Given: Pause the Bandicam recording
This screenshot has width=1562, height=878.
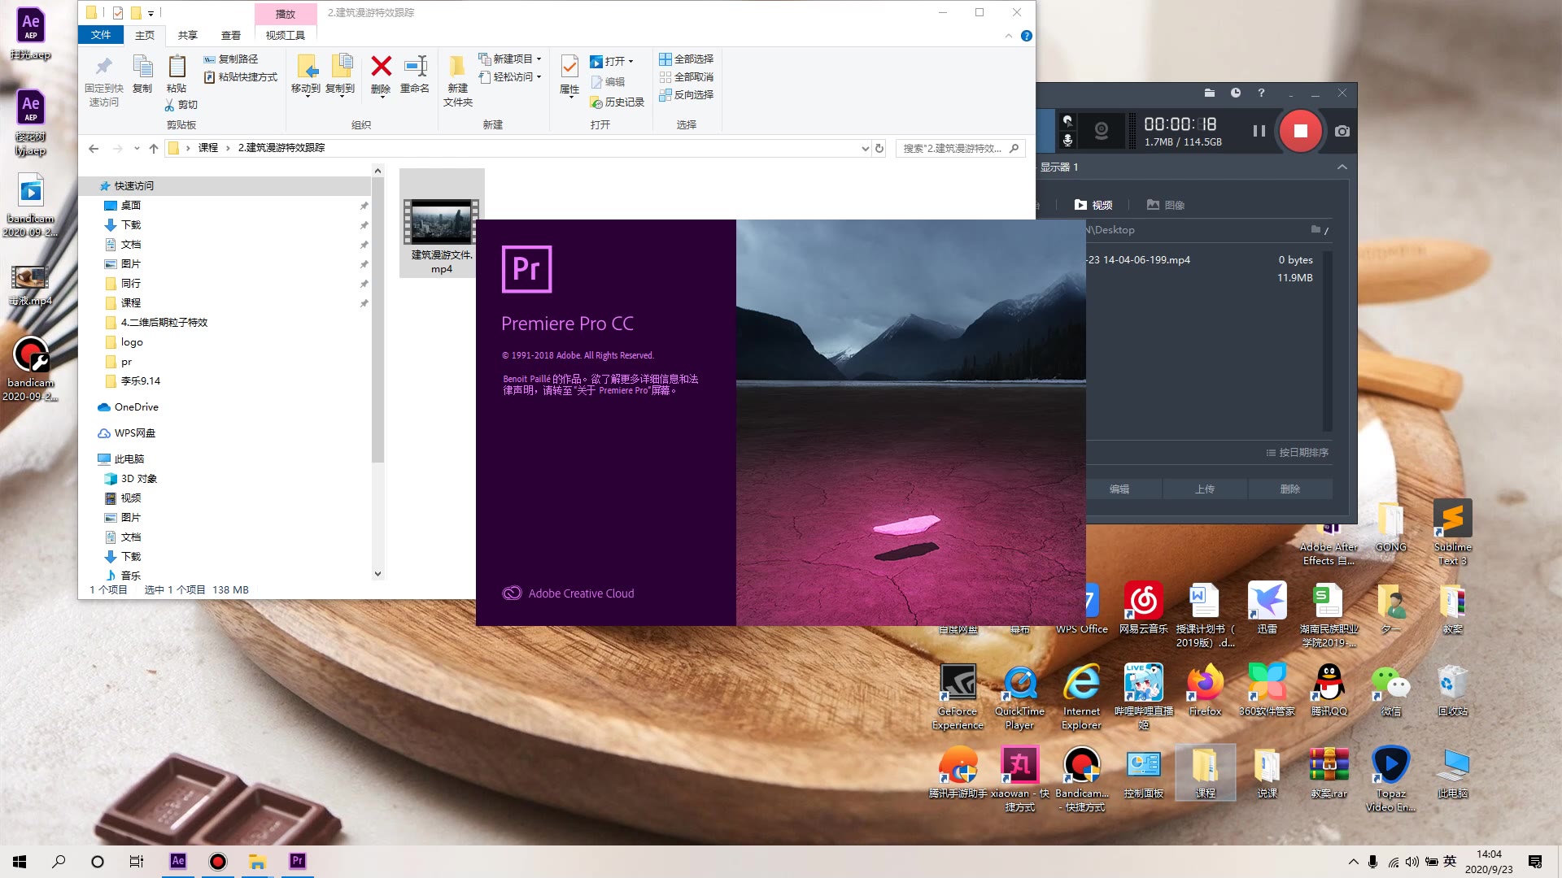Looking at the screenshot, I should click(1259, 131).
